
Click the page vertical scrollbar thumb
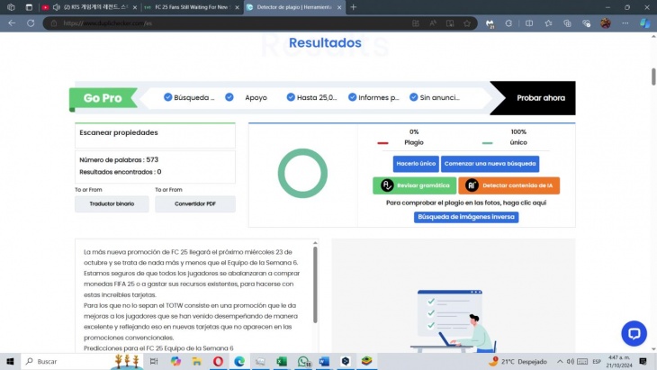tap(653, 77)
